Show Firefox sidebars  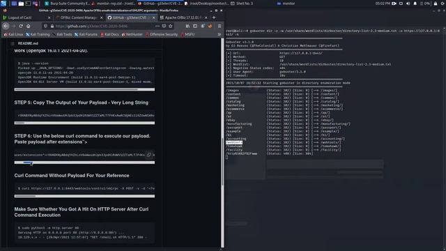[195, 26]
